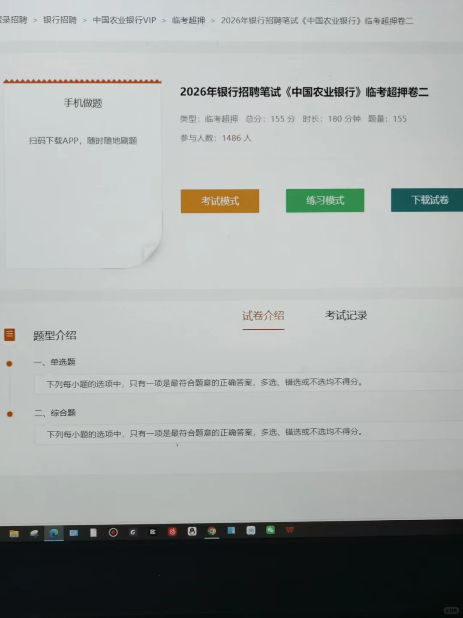Open Microsoft Edge taskbar icon

54,533
